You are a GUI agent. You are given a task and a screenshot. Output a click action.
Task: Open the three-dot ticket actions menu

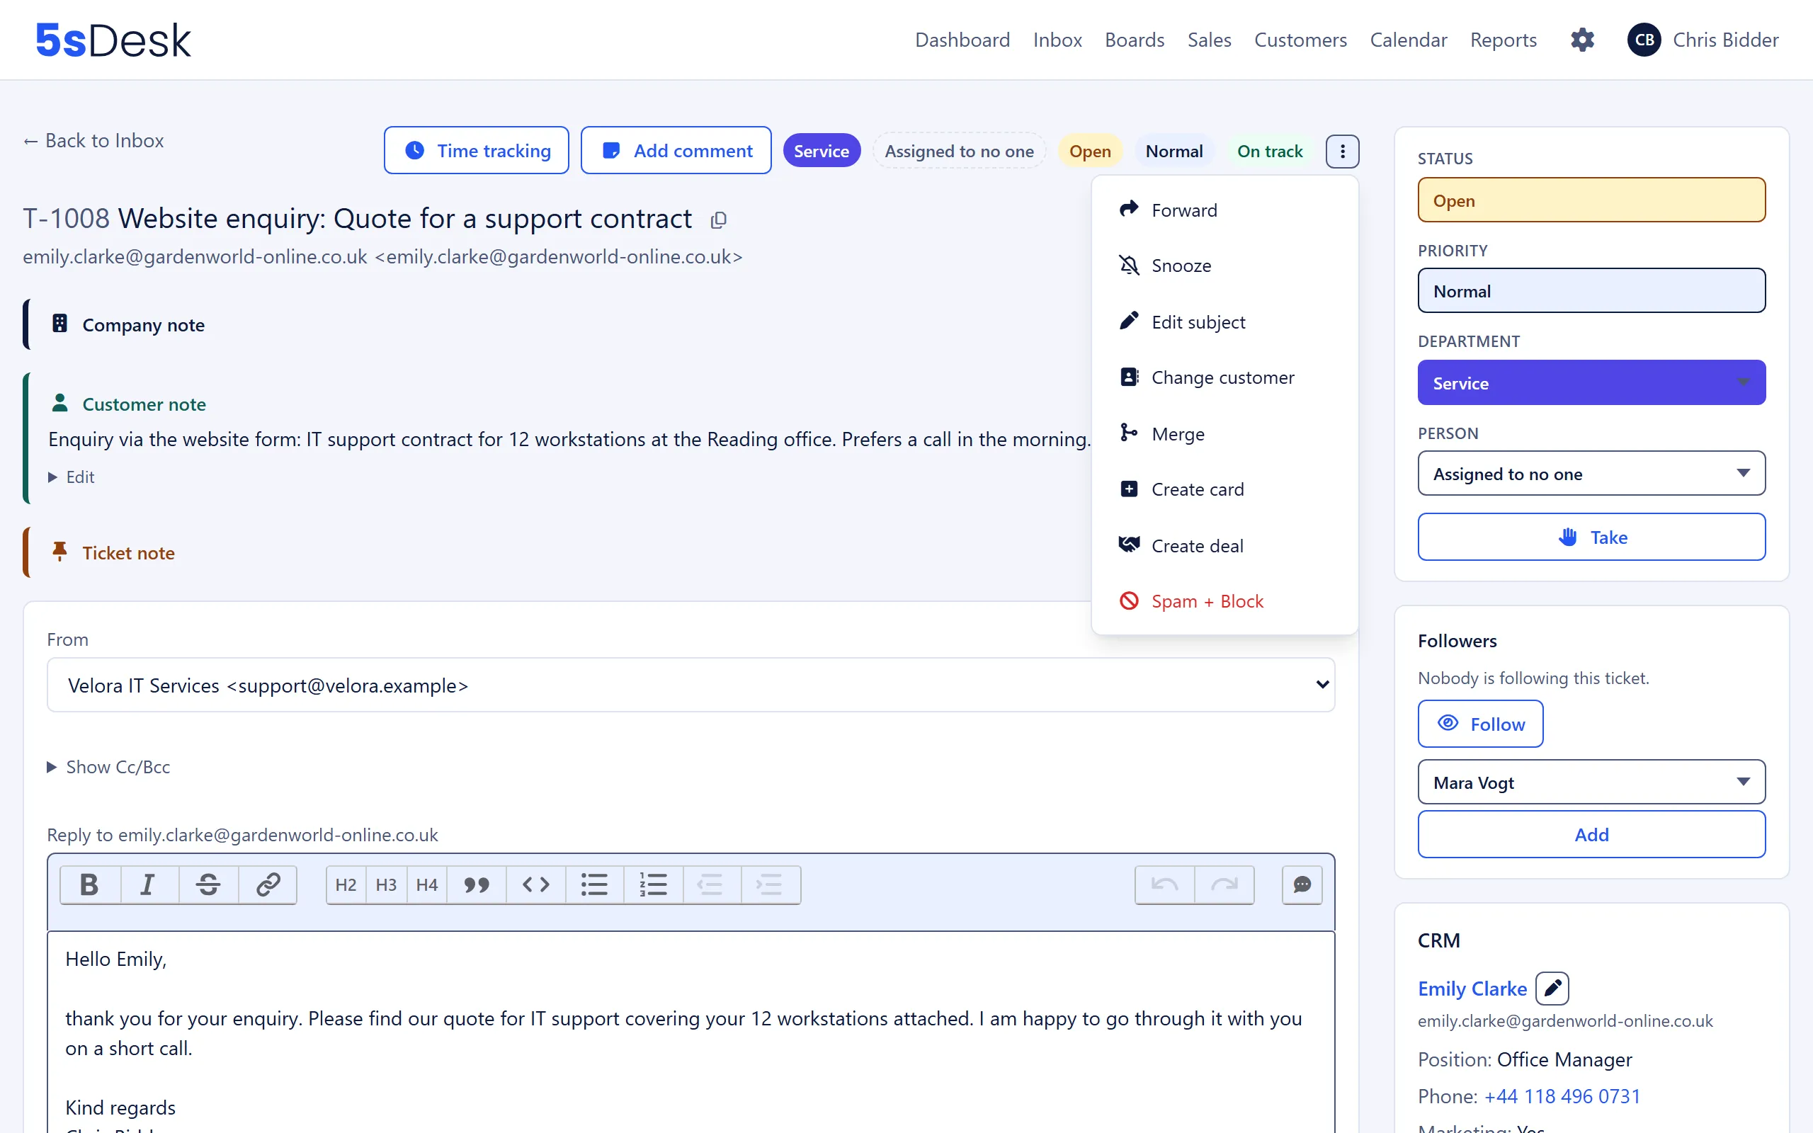coord(1342,152)
